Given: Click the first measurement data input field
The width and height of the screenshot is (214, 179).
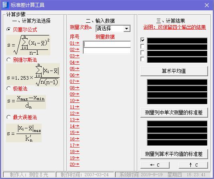Looking at the screenshot, I should [x=107, y=44].
